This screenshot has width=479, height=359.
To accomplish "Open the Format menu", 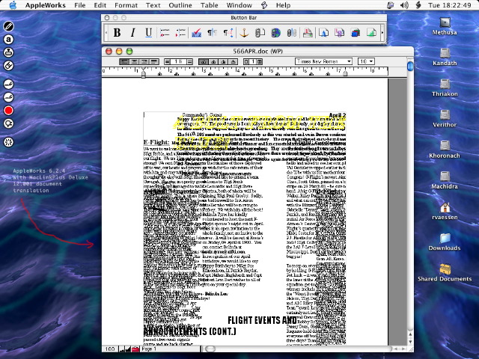I will 125,5.
